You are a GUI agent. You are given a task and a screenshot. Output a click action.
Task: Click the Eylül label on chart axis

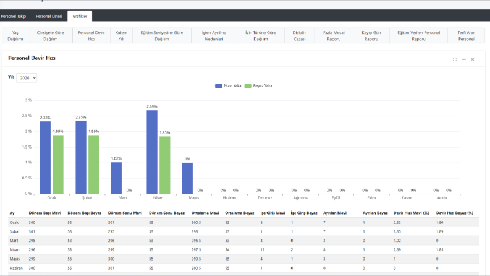336,198
